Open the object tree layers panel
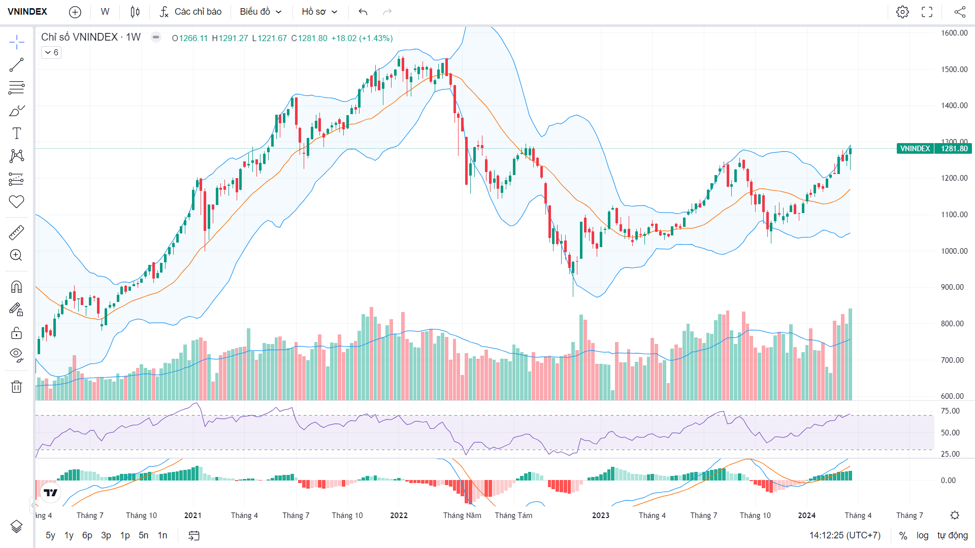The image size is (975, 548). (17, 527)
